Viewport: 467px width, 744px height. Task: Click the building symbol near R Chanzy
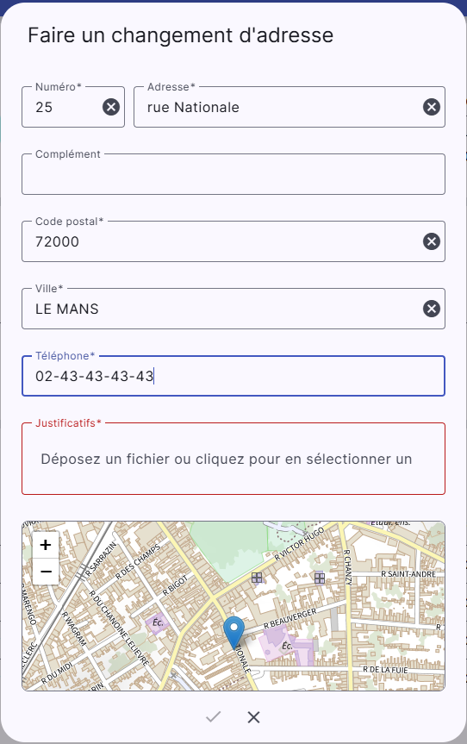point(320,578)
